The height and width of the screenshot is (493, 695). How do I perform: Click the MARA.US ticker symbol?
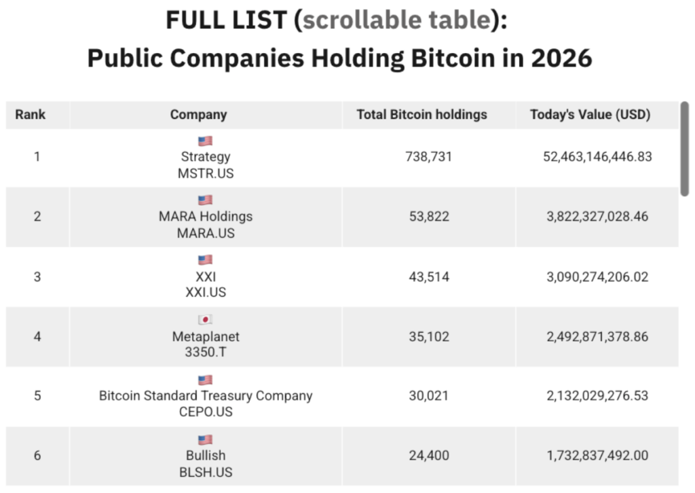pos(206,233)
